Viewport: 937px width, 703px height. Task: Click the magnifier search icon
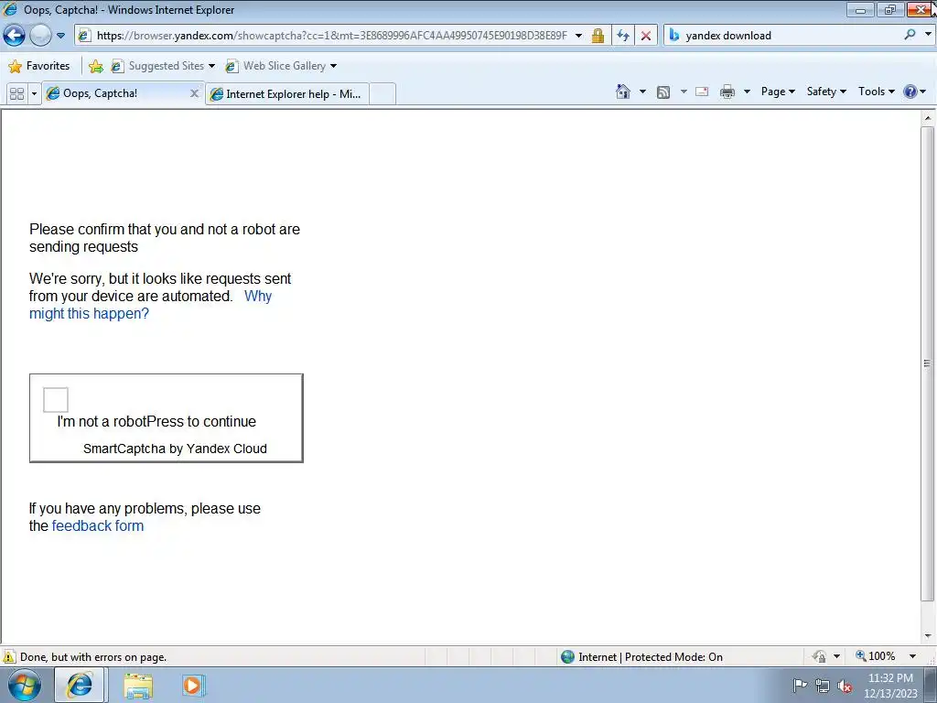tap(910, 35)
